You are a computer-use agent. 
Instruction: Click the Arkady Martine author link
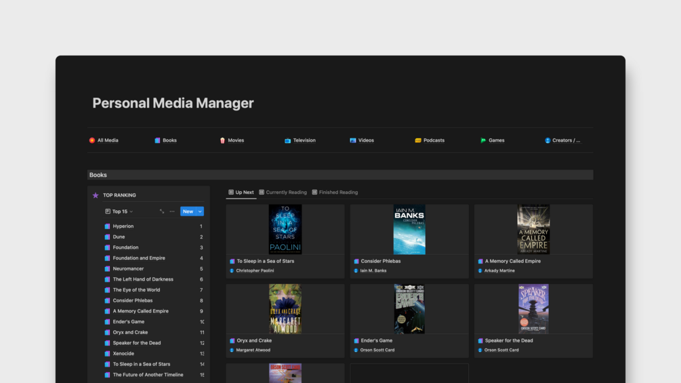click(499, 270)
